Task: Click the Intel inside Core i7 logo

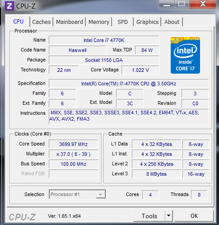Action: coord(185,55)
